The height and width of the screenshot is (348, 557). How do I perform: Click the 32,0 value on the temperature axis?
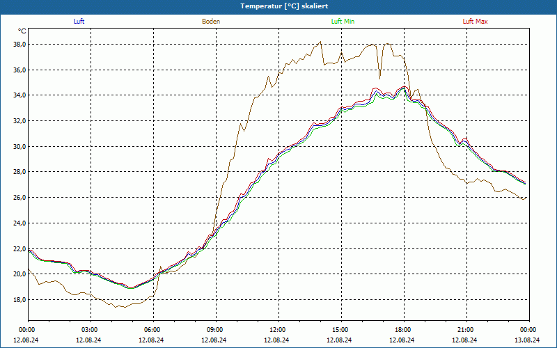pos(19,120)
